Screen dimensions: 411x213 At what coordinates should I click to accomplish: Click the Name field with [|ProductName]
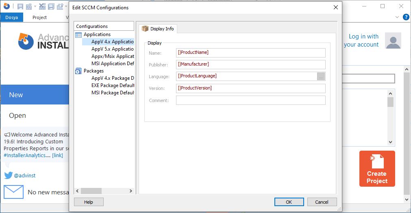point(250,53)
